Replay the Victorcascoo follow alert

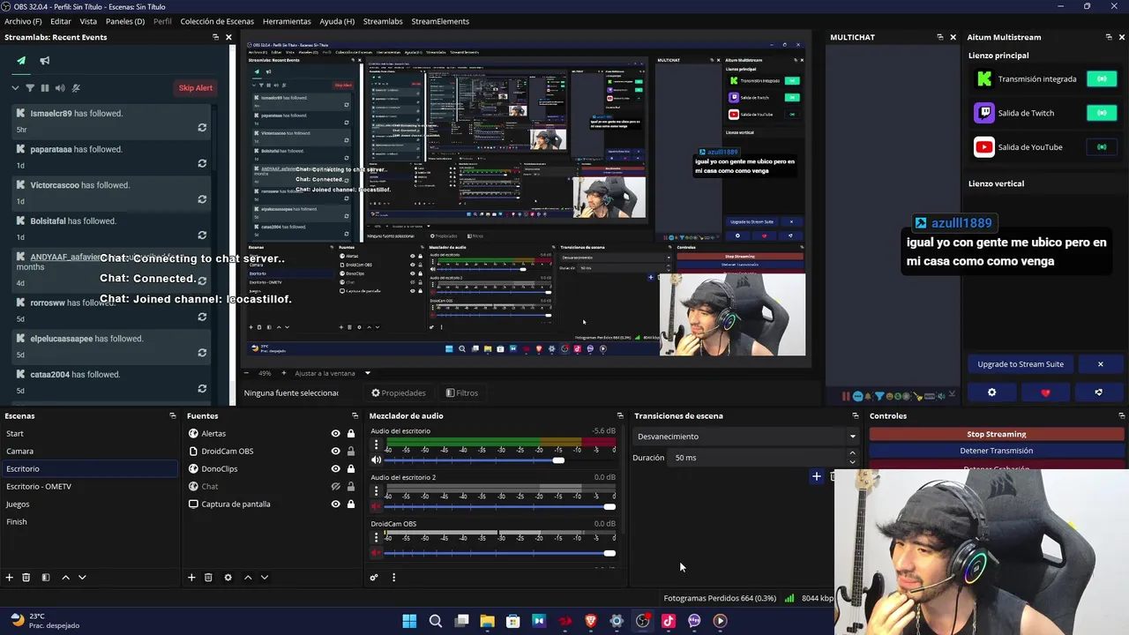pyautogui.click(x=202, y=199)
